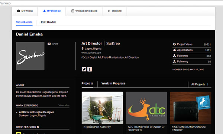This screenshot has width=223, height=134.
Task: Open the condom parody wallet thumbnail
Action: tap(191, 108)
